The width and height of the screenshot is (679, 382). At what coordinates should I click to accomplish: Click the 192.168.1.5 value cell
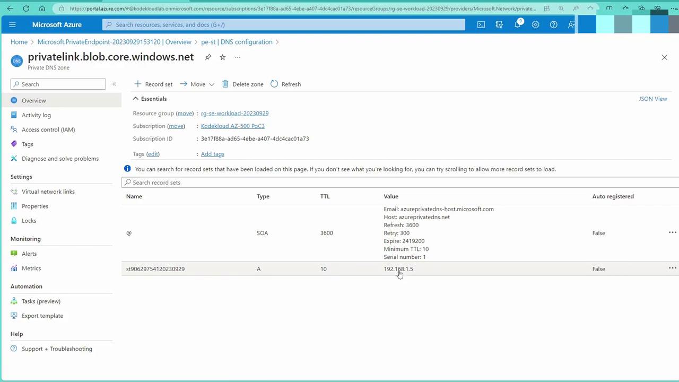point(398,269)
